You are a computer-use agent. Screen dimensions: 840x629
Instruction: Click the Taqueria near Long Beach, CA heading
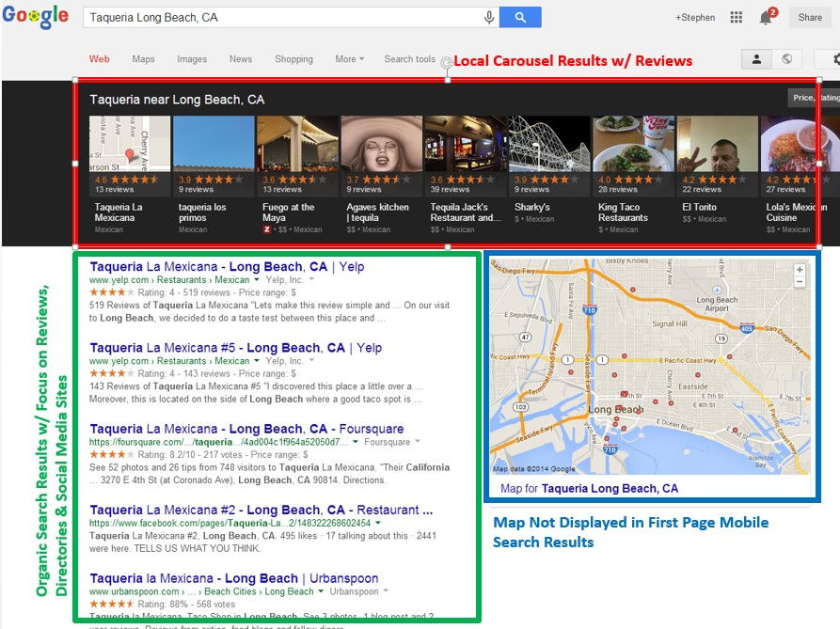coord(177,100)
